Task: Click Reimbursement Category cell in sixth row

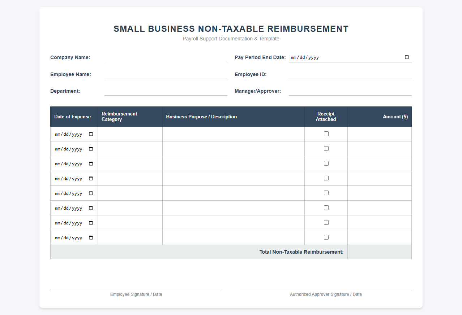Action: [130, 208]
